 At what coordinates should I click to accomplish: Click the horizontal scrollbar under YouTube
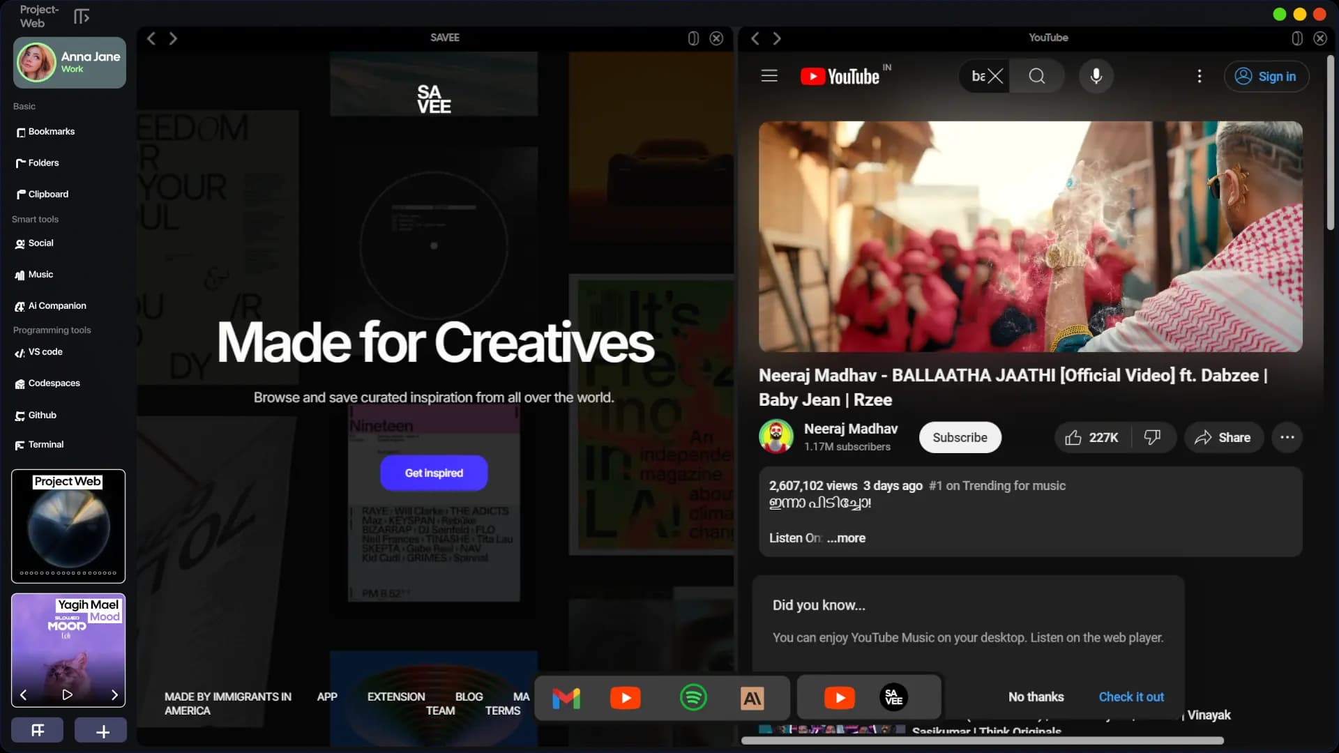(x=982, y=741)
